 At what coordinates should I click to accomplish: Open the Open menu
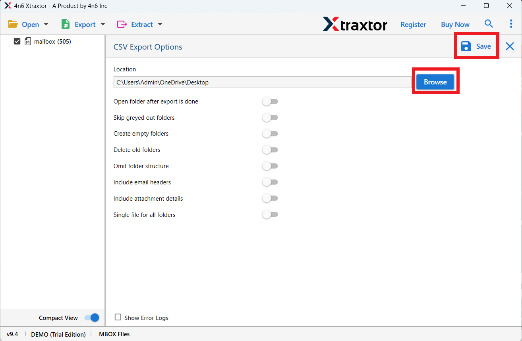[31, 24]
